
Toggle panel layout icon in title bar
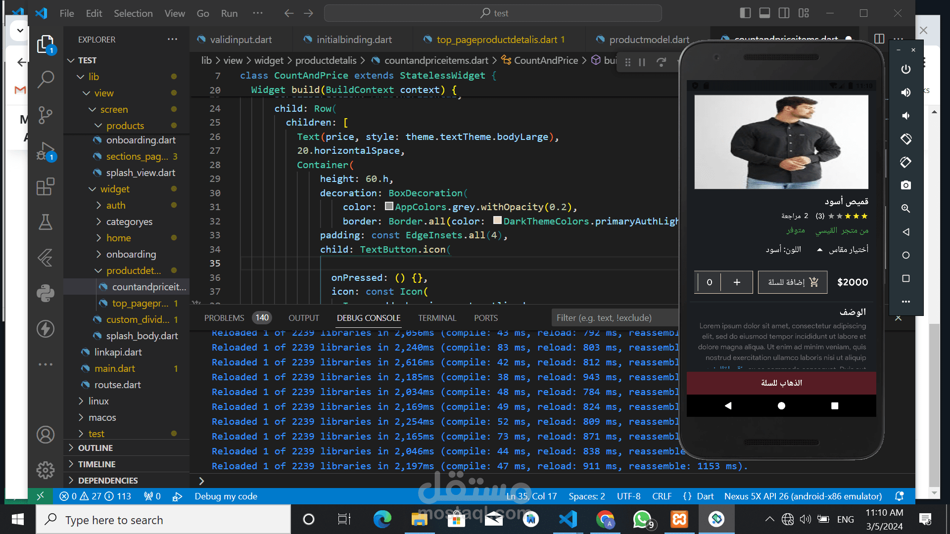click(x=764, y=13)
